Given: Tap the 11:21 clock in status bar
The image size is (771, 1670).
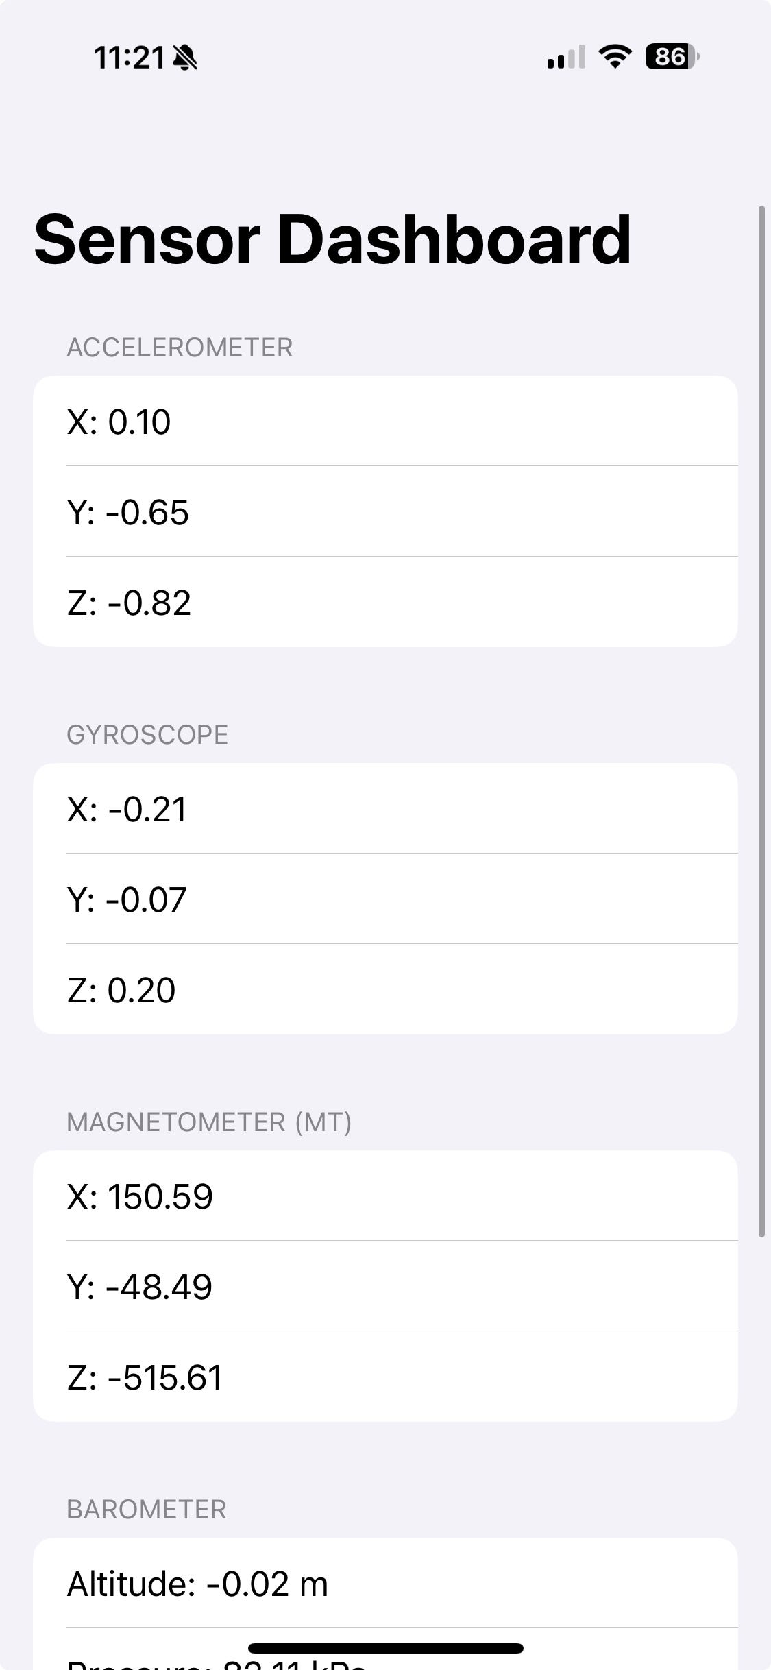Looking at the screenshot, I should 129,58.
